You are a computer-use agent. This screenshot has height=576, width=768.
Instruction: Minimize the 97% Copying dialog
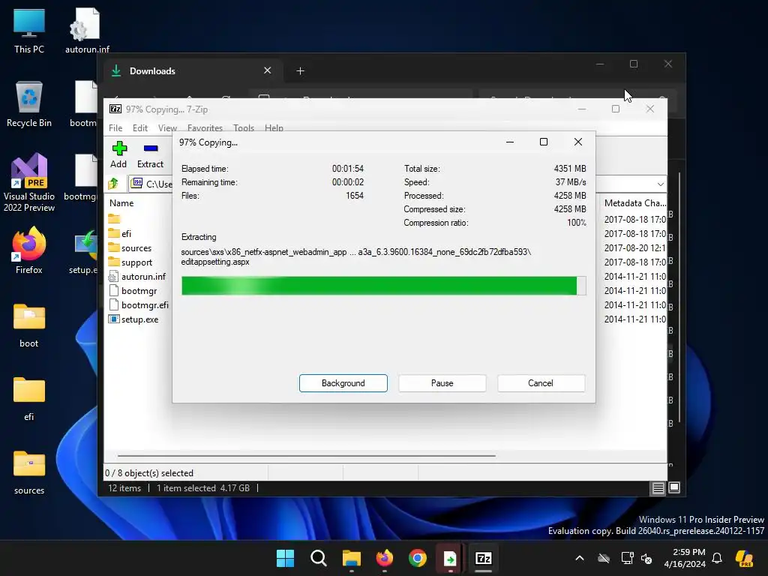510,142
